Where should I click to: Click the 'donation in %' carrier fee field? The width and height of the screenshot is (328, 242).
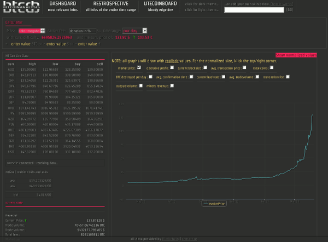click(83, 31)
